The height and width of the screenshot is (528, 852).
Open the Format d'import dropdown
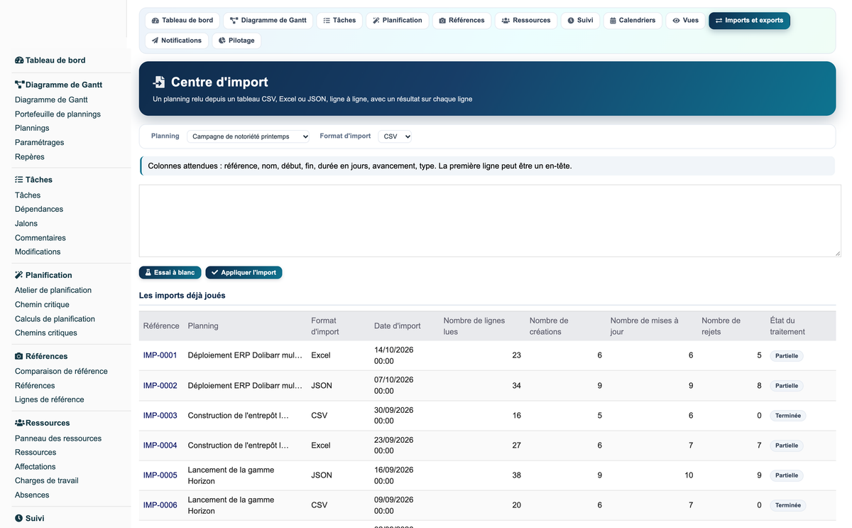[x=395, y=136]
